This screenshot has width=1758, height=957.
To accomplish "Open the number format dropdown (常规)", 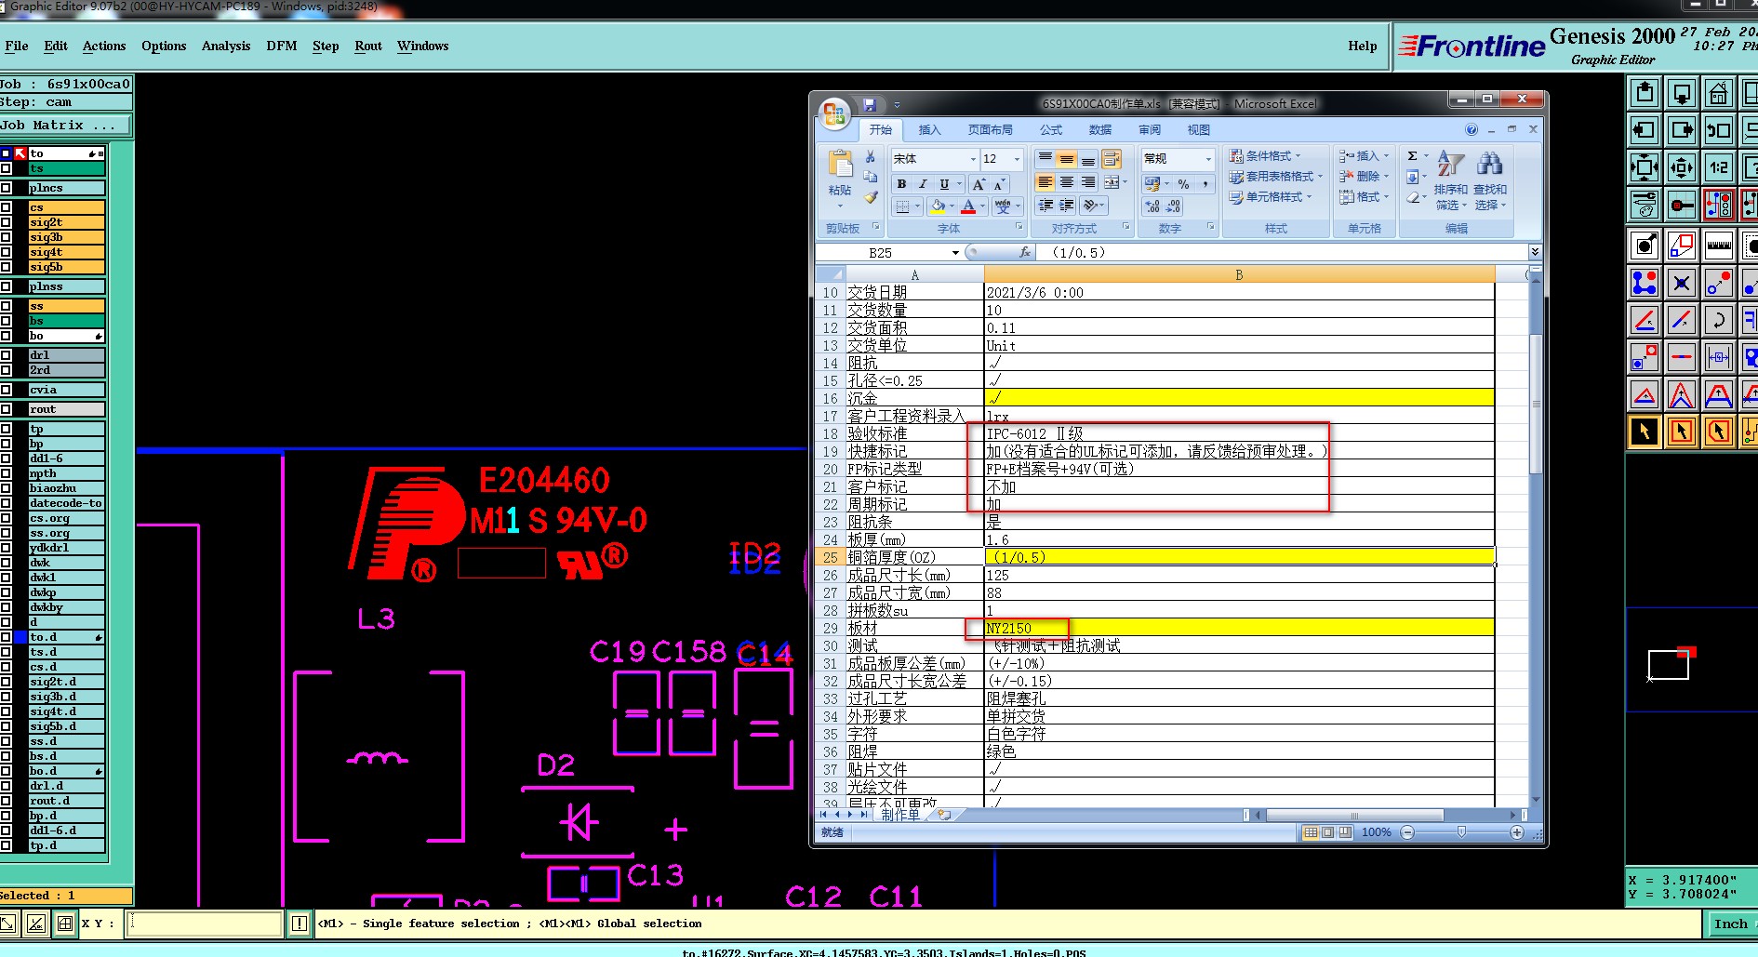I will [1208, 159].
